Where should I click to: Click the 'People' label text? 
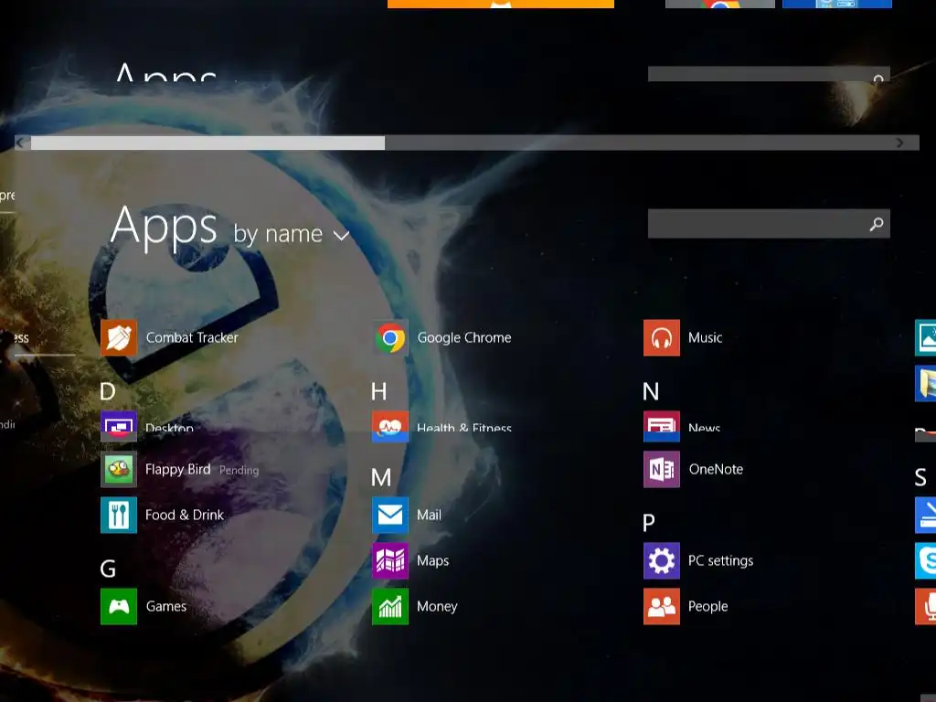point(708,607)
